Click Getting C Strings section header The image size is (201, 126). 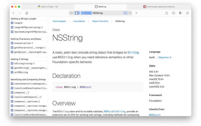[20, 59]
